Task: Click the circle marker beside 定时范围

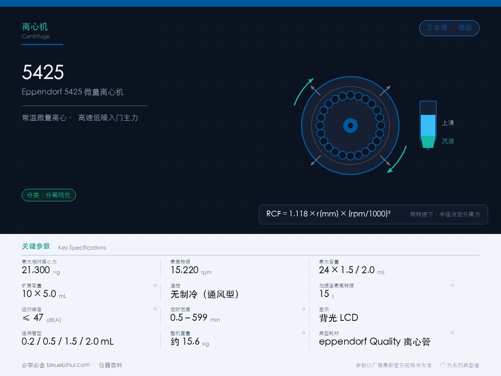Action: tap(304, 309)
